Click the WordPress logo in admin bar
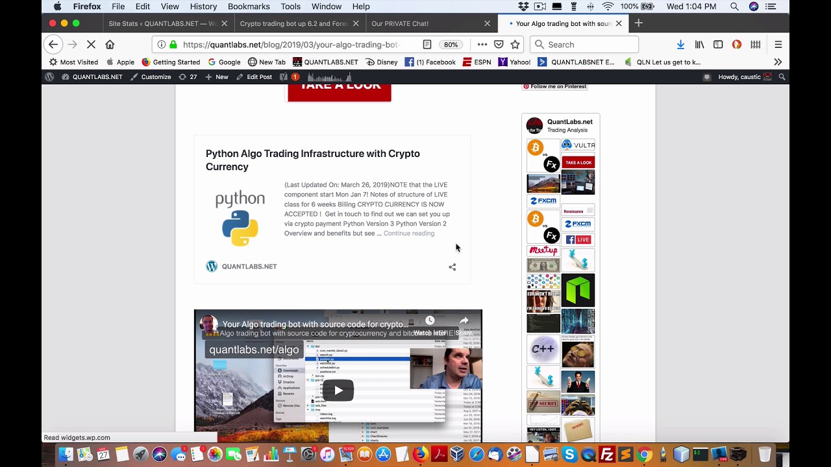The image size is (831, 467). point(49,77)
